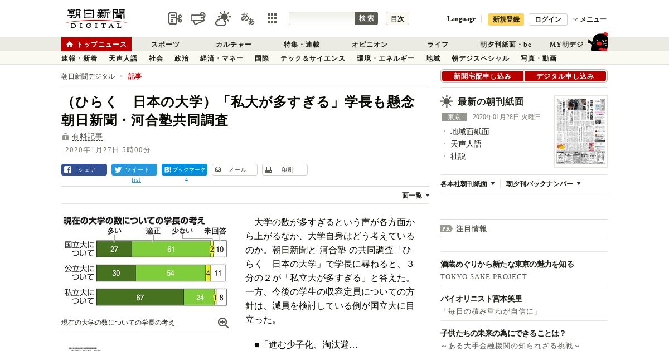Open the 地域 section

tap(433, 58)
